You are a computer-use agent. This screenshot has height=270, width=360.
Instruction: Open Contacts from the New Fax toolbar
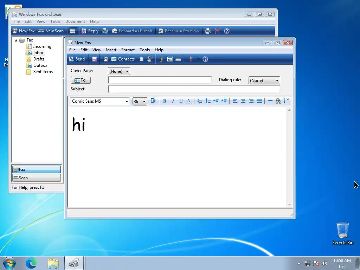(x=123, y=59)
